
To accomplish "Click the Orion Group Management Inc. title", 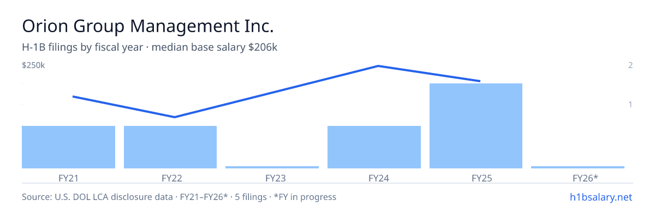I will [x=147, y=26].
